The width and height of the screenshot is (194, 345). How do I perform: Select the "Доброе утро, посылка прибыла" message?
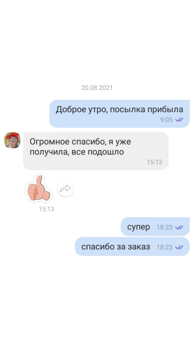pos(119,114)
